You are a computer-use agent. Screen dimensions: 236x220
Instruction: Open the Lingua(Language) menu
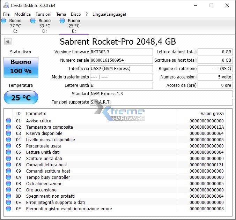point(109,14)
